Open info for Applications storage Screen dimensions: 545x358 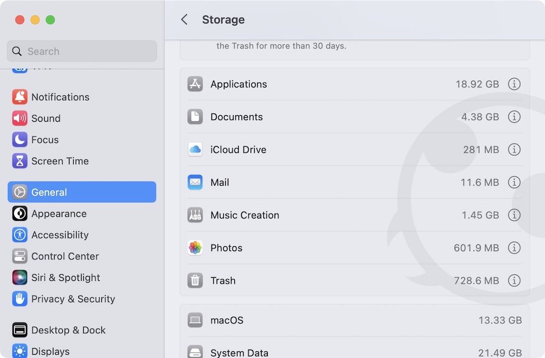click(x=514, y=84)
